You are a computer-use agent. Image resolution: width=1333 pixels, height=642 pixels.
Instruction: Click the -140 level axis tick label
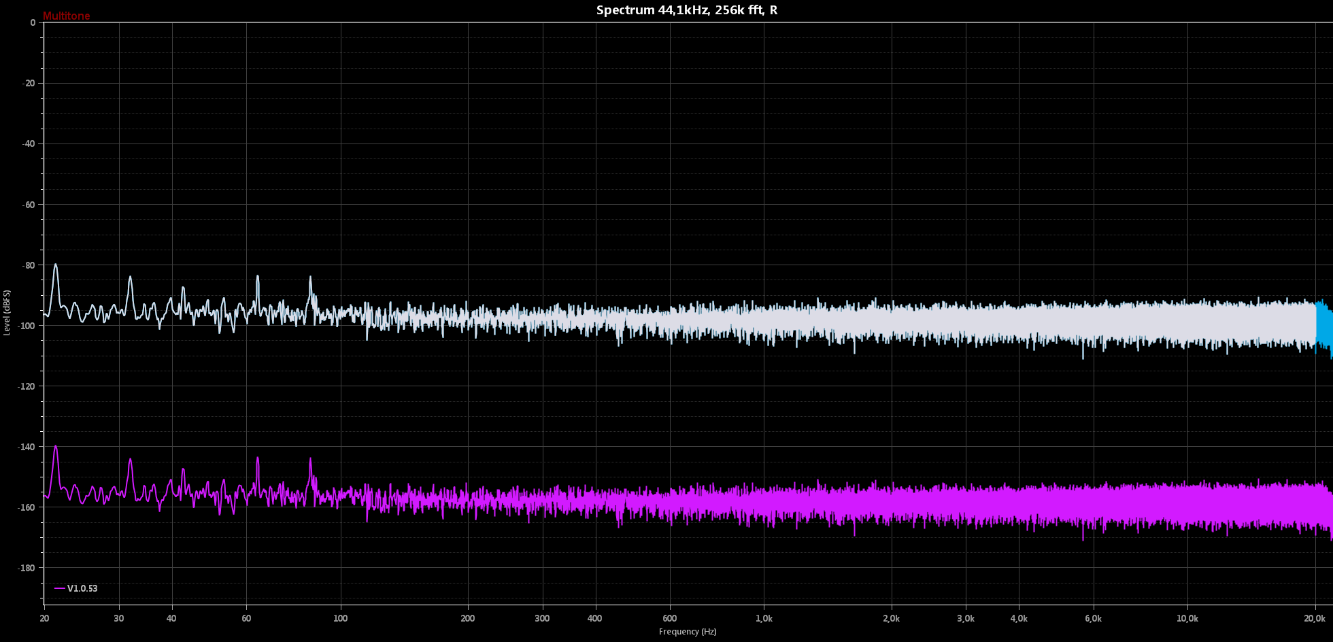[x=27, y=447]
